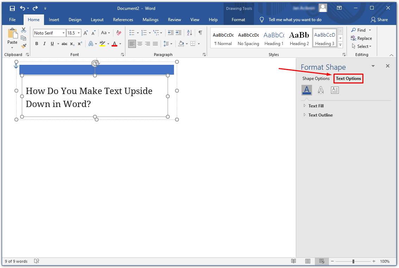Click the Save floppy disk icon
This screenshot has height=268, width=399.
click(12, 8)
